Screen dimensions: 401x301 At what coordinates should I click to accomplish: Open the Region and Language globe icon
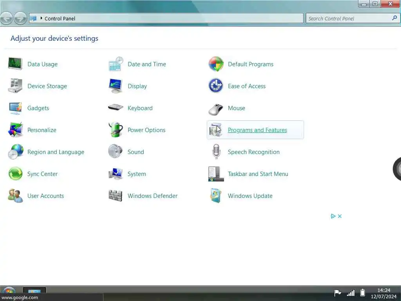[x=15, y=152]
